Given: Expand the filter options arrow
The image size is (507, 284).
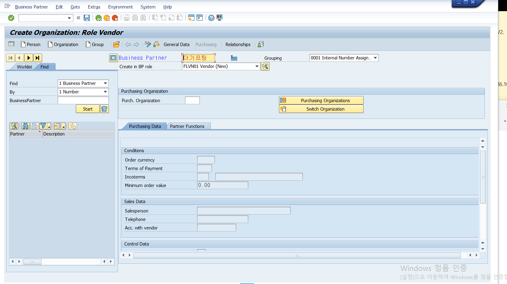Looking at the screenshot, I should (x=49, y=127).
